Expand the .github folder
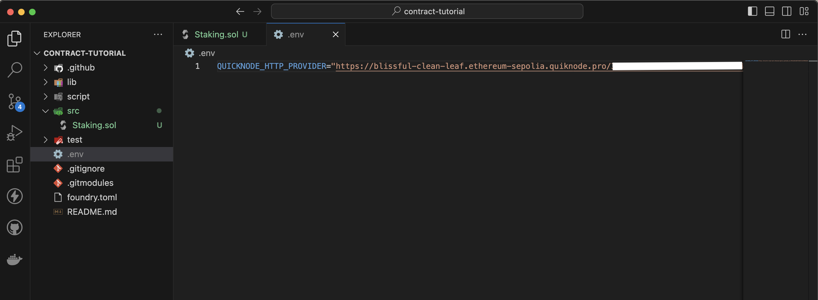Screen dimensions: 818x300 pos(81,67)
